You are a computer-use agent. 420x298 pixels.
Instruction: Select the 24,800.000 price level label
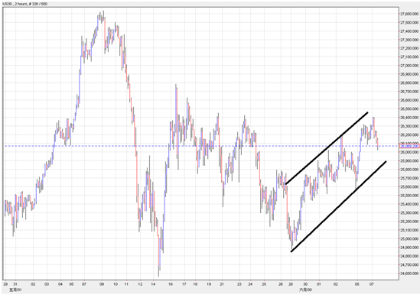point(409,256)
